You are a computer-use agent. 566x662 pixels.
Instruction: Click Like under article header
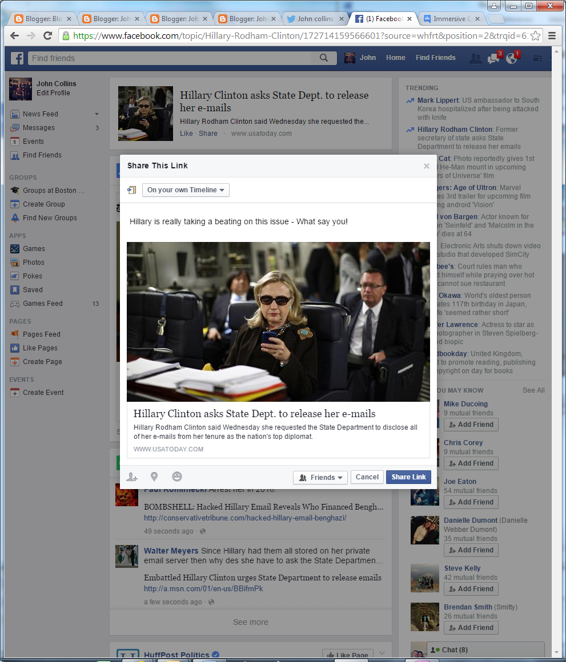[x=186, y=134]
